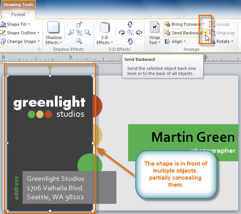This screenshot has width=241, height=214.
Task: Toggle the 3-D on/off button
Action: (x=130, y=33)
